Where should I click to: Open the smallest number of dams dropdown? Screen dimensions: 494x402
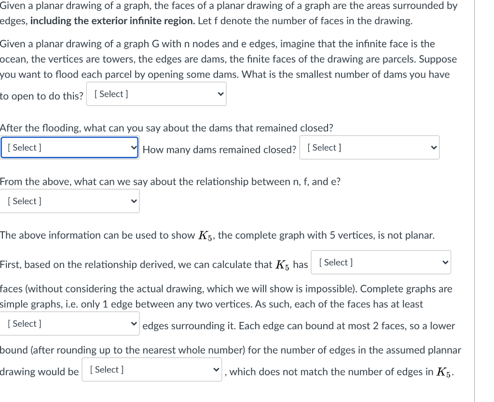(x=156, y=94)
